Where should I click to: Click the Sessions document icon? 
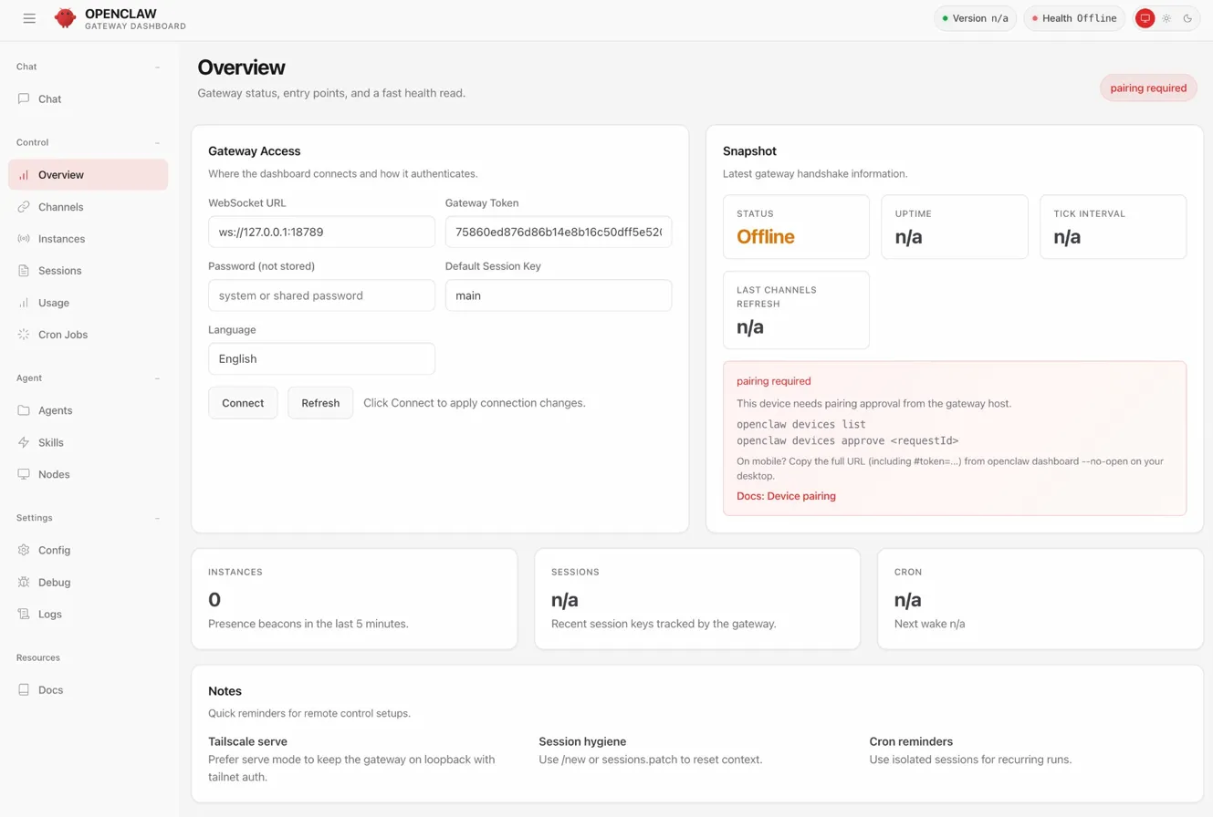click(24, 271)
